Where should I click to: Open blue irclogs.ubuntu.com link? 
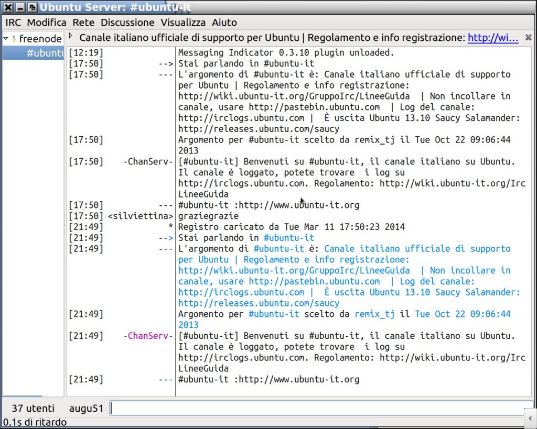241,292
